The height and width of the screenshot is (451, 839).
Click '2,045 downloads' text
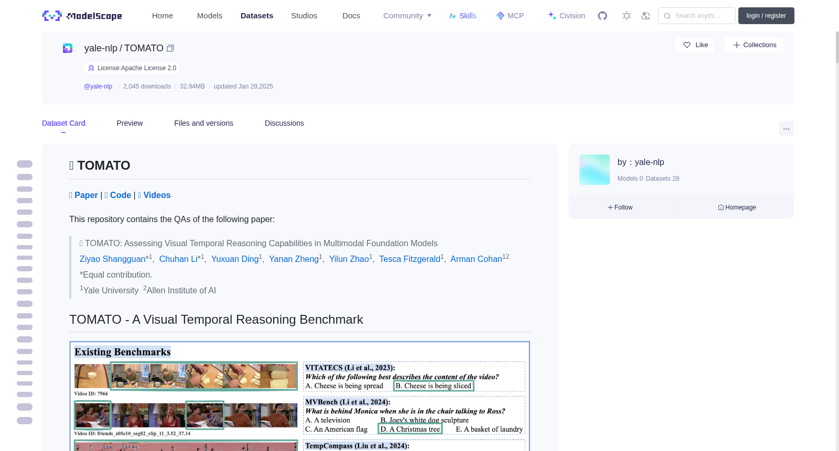tap(147, 86)
